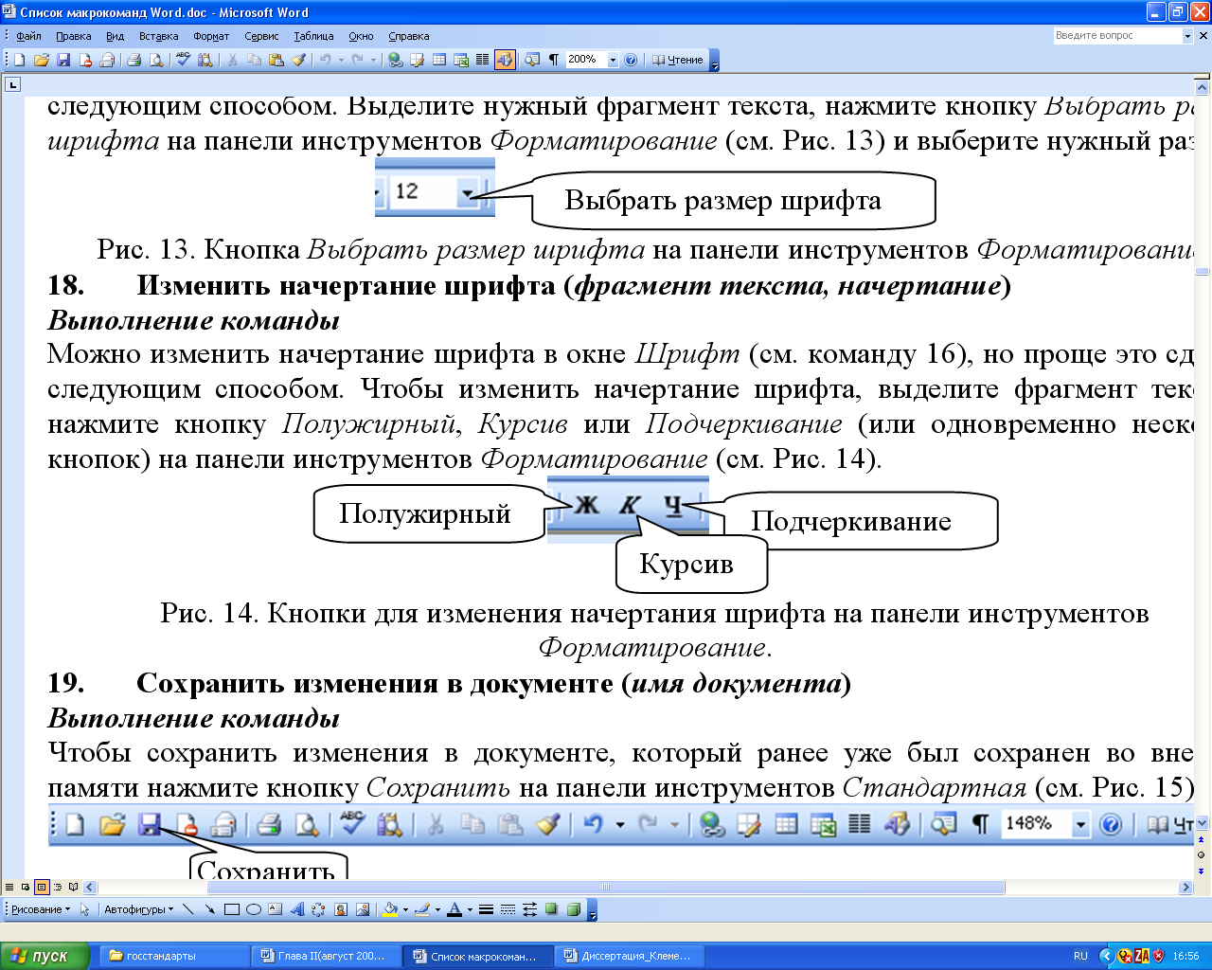Activate the Format Painter brush
Viewport: 1212px width, 970px height.
pyautogui.click(x=298, y=60)
